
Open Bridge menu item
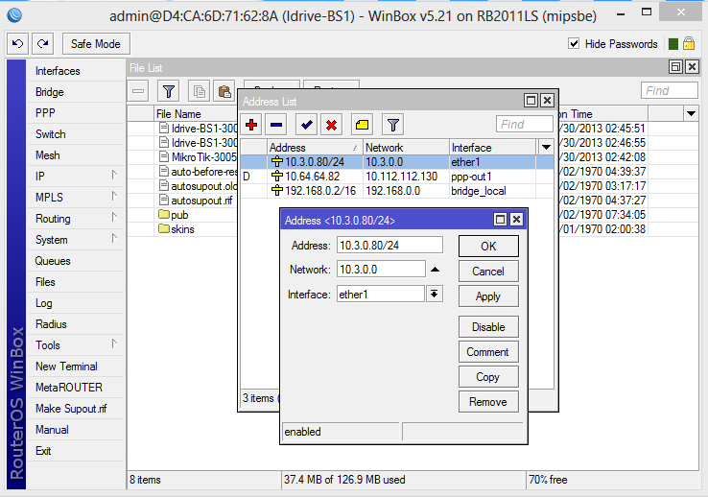tap(76, 92)
